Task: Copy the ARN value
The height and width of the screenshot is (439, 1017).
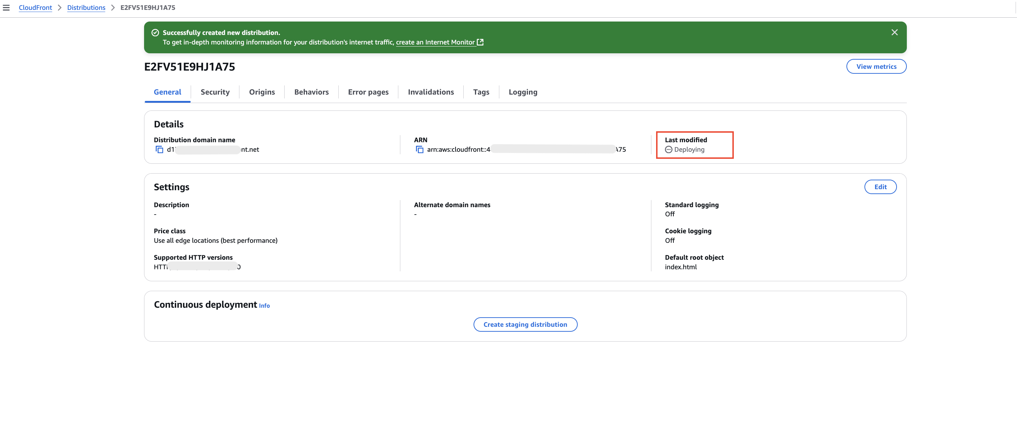Action: (x=419, y=150)
